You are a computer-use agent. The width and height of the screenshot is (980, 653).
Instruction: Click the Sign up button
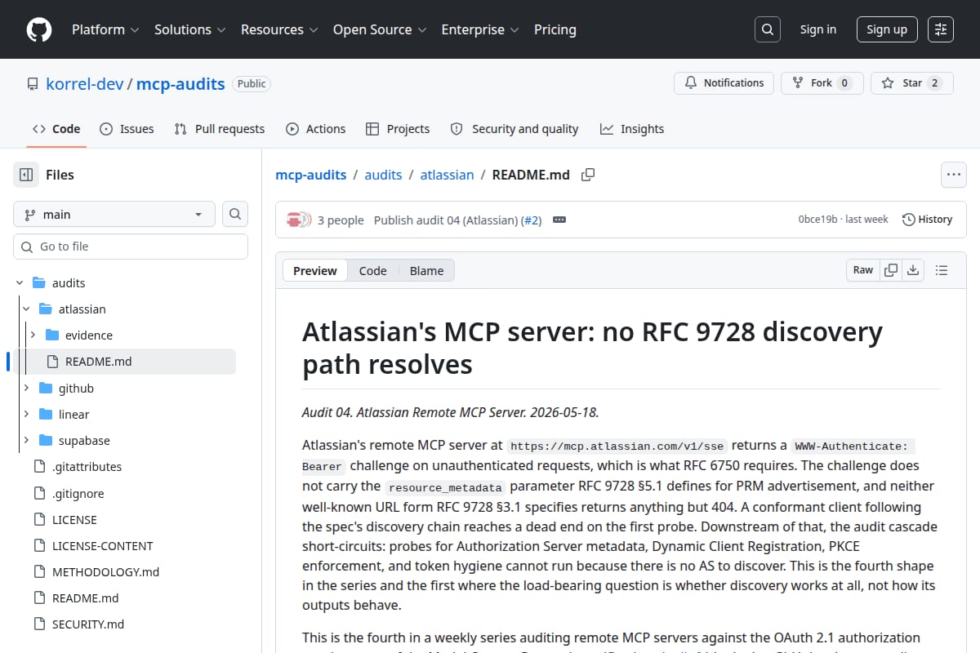click(887, 29)
